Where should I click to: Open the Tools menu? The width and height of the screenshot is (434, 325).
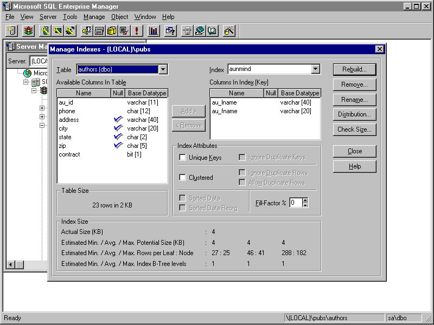(x=70, y=17)
